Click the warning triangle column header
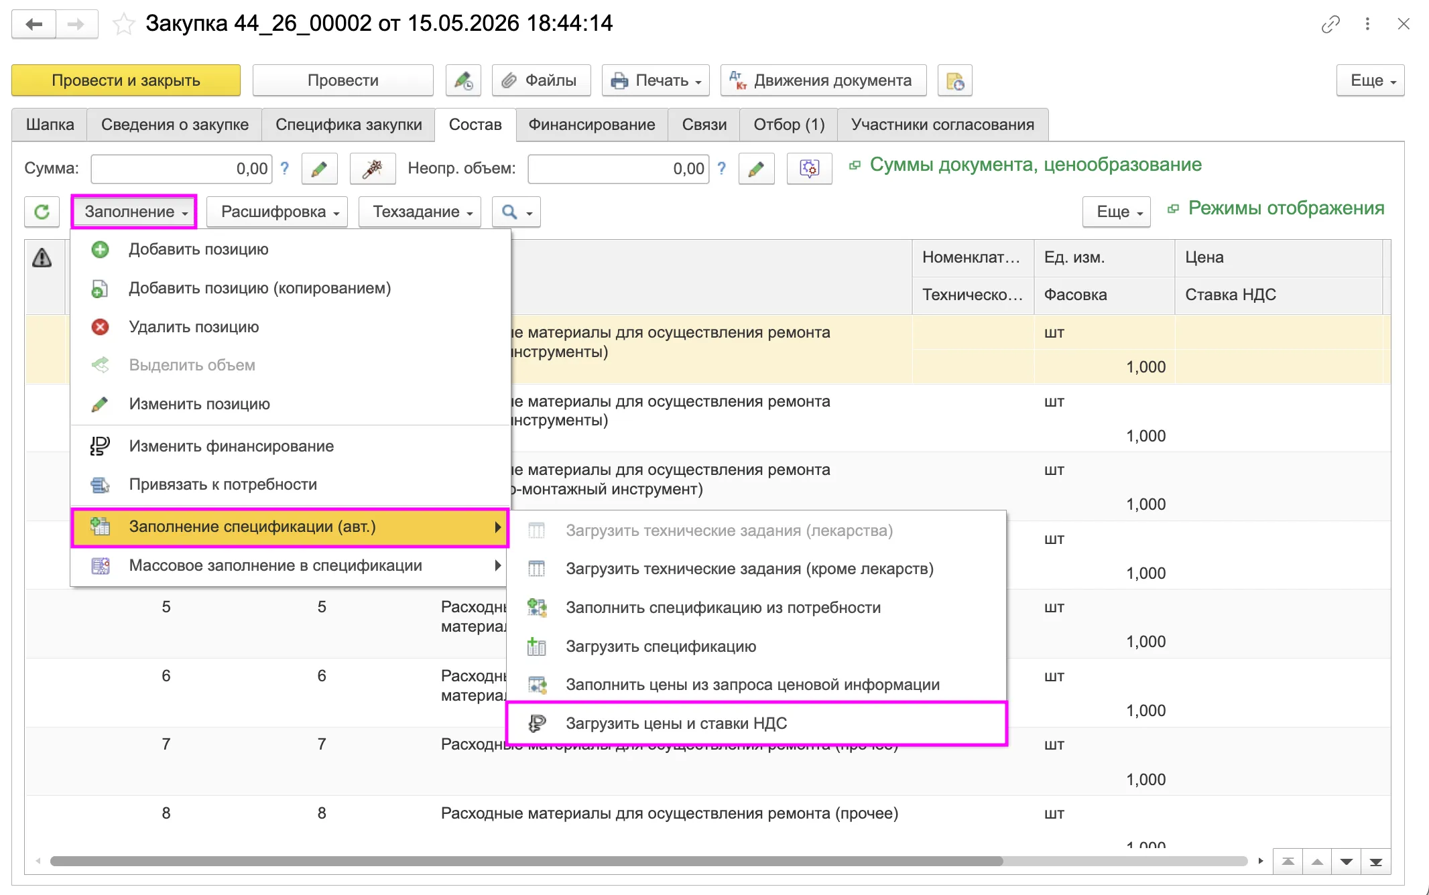The height and width of the screenshot is (895, 1429). point(42,258)
